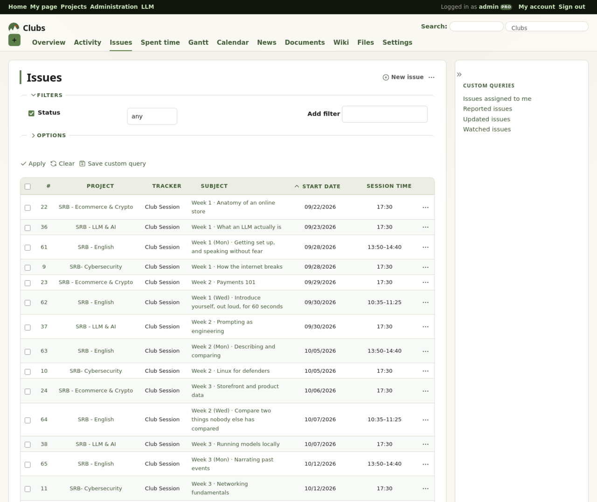Click Clear to reset filters

tap(62, 164)
